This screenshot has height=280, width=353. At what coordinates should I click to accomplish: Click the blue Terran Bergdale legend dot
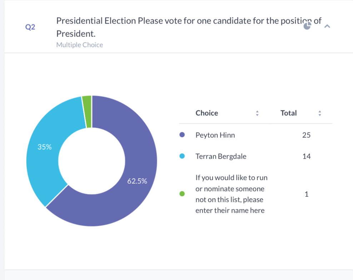point(182,156)
